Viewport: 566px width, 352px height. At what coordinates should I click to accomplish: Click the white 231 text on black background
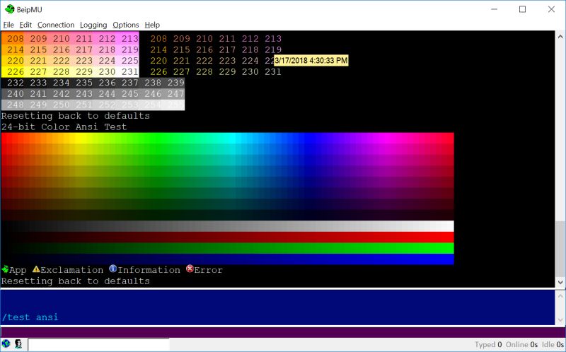[272, 72]
